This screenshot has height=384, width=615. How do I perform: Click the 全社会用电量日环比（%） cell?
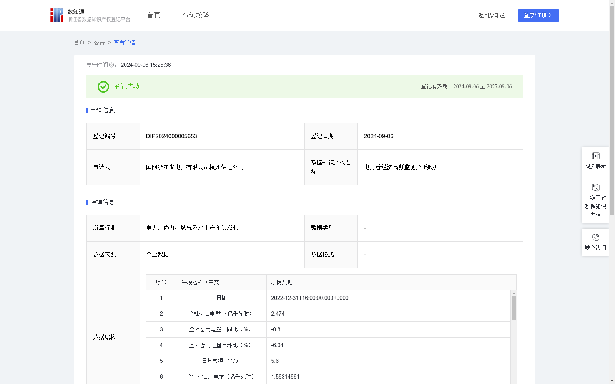[x=222, y=345]
